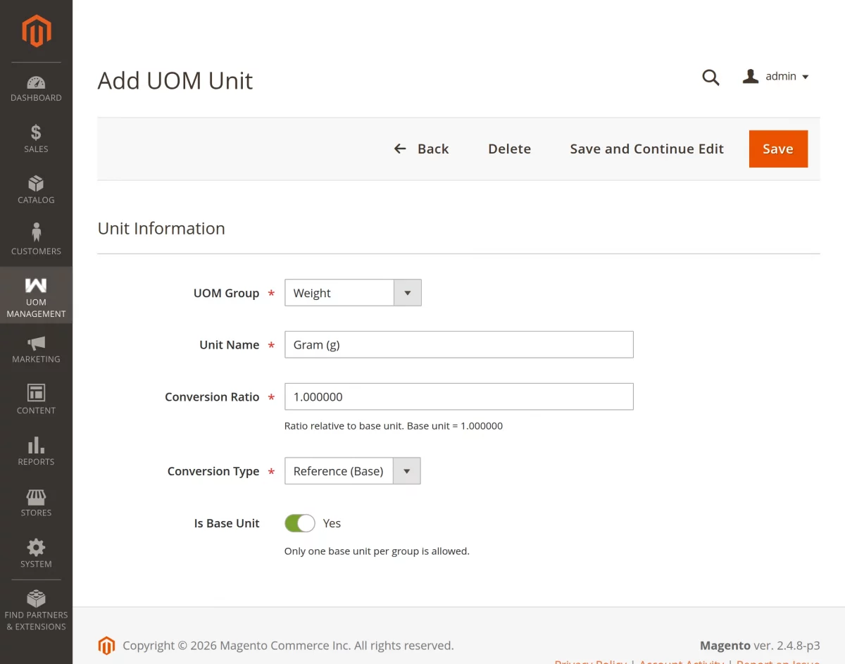
Task: Select the Conversion Ratio input field
Action: (x=458, y=396)
